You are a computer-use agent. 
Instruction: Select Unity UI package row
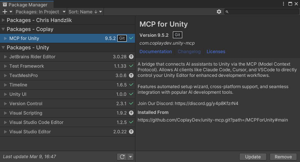point(67,94)
